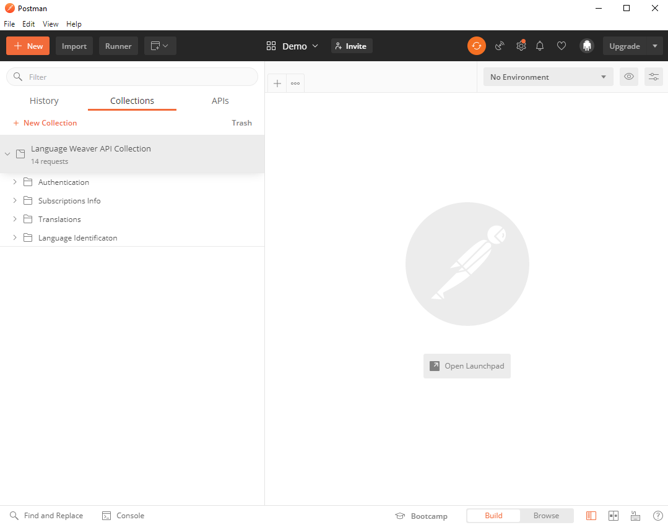Open keyboard shortcuts icon
The image size is (668, 525).
pos(636,516)
